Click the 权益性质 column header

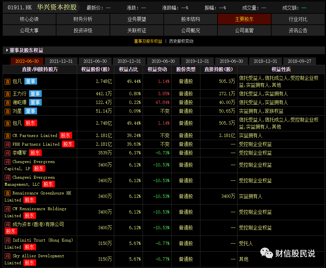[281, 69]
